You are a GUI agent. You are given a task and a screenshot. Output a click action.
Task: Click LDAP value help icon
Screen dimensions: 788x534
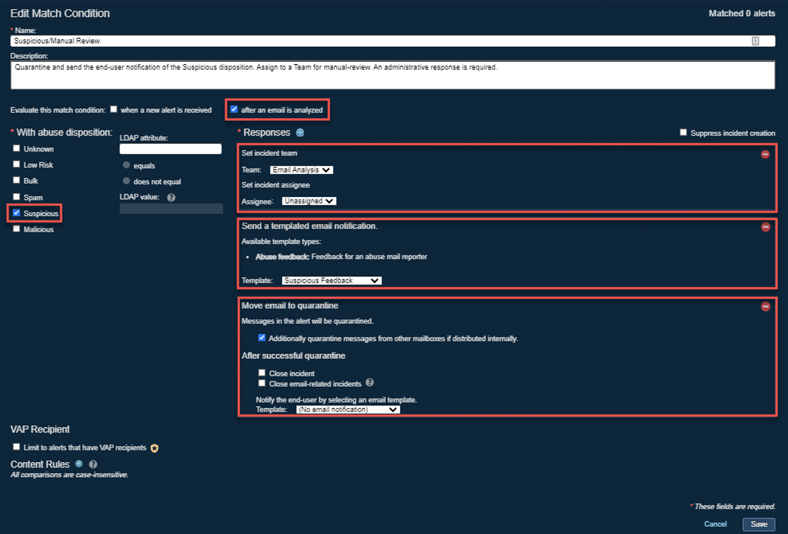(171, 198)
